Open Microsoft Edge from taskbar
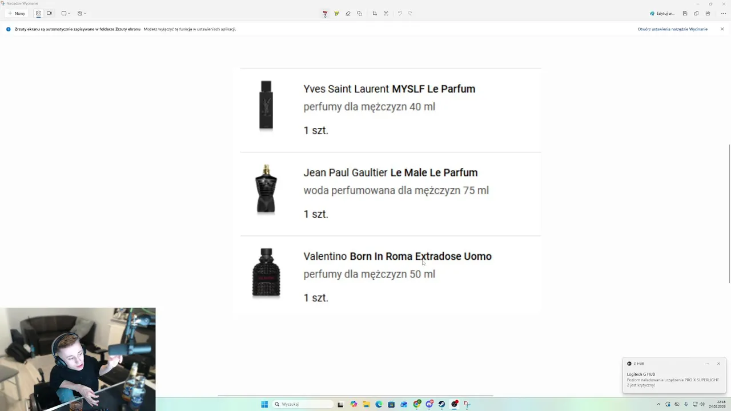This screenshot has height=411, width=731. click(x=379, y=404)
